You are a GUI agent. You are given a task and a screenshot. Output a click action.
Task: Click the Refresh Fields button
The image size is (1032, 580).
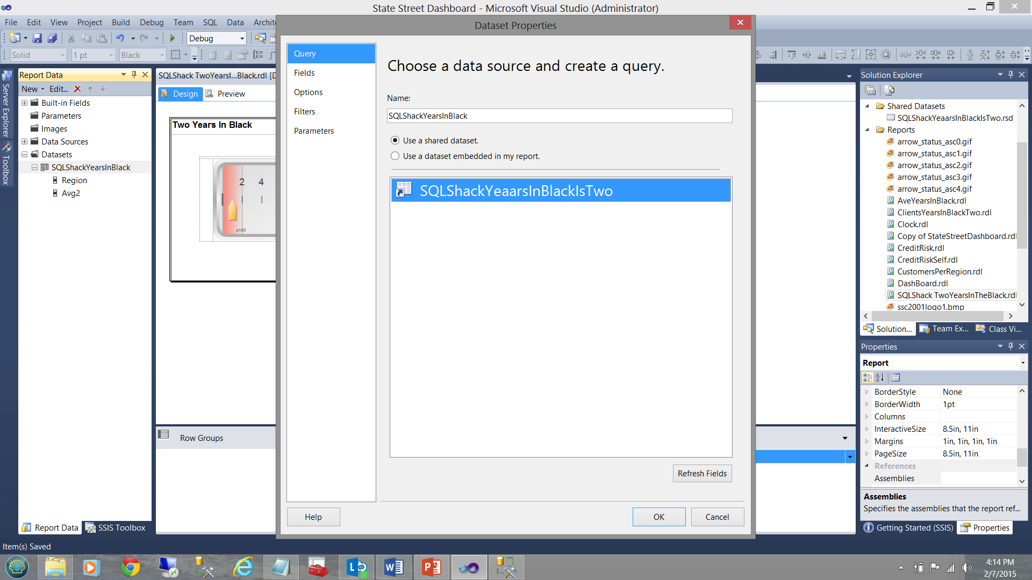pos(701,474)
